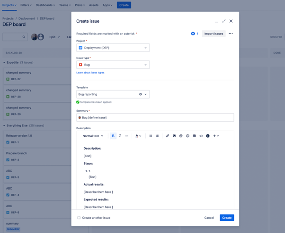285x233 pixels.
Task: Click in the Summary input field
Action: (x=155, y=117)
